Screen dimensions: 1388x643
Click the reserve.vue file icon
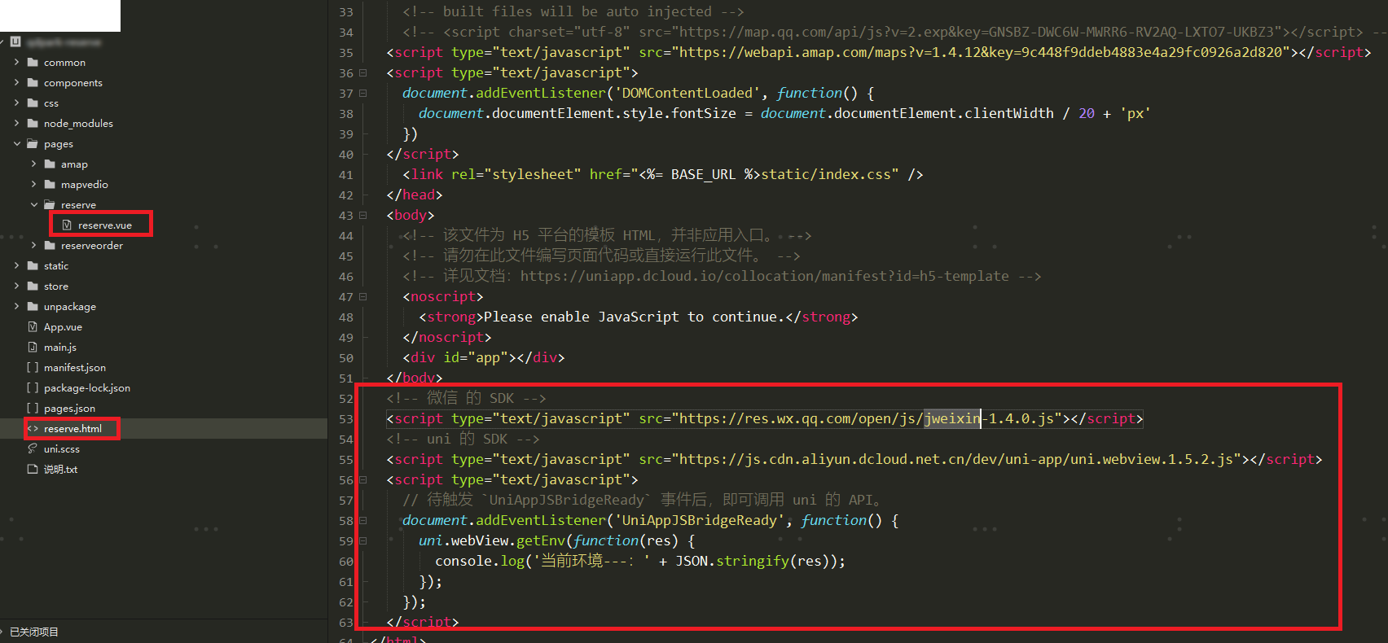pyautogui.click(x=67, y=225)
